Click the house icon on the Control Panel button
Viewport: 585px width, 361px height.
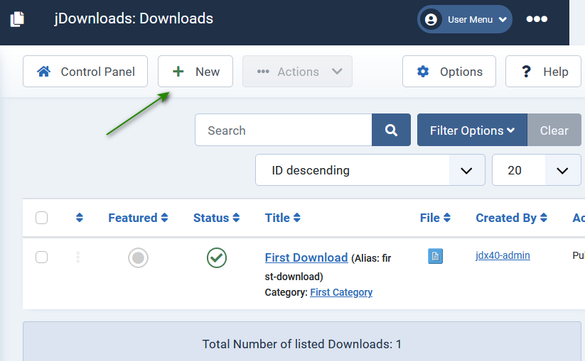coord(43,71)
